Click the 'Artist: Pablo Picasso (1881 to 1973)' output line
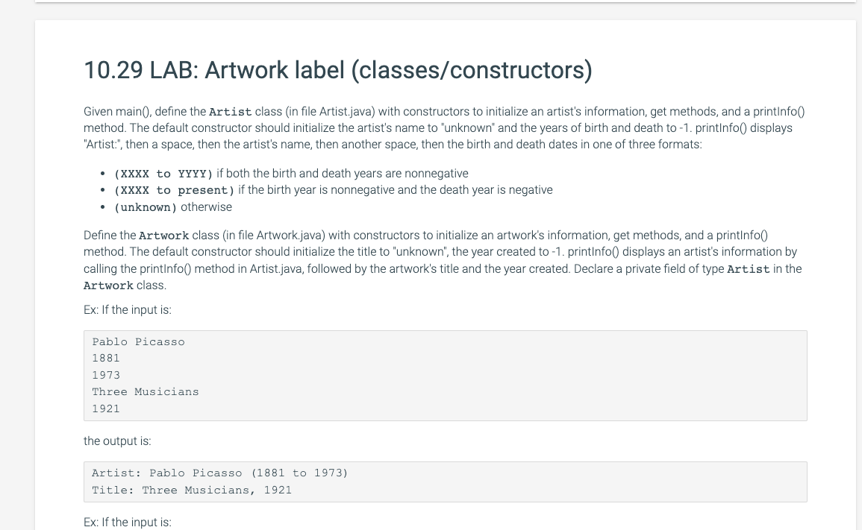This screenshot has width=862, height=530. point(220,473)
